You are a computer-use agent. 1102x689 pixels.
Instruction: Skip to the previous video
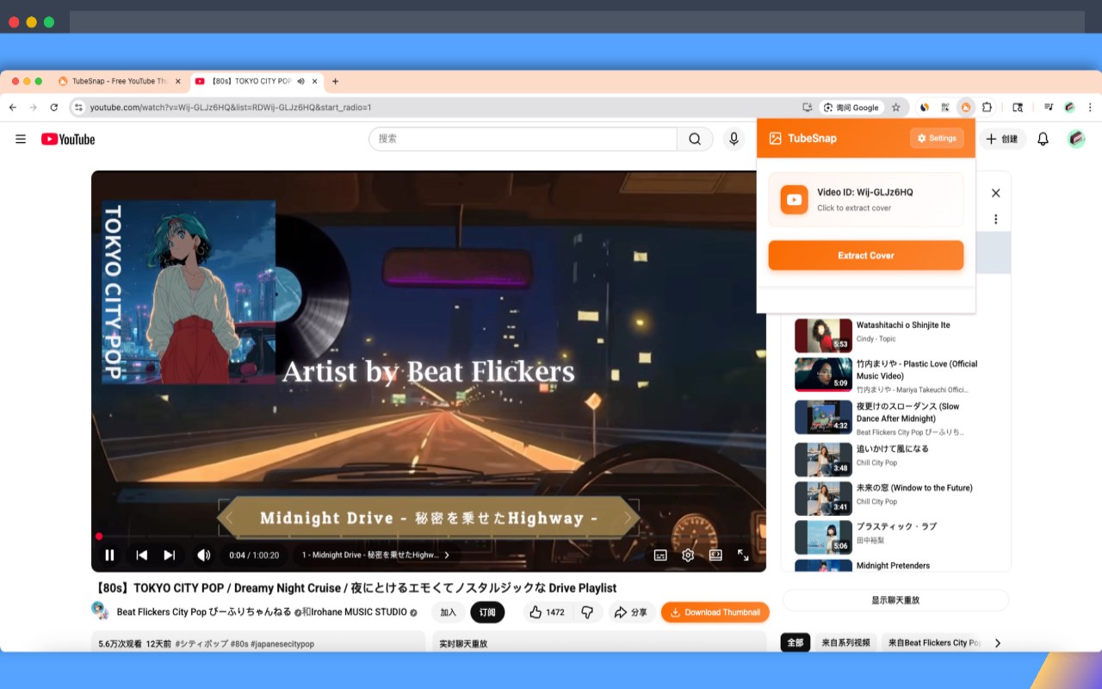point(142,556)
